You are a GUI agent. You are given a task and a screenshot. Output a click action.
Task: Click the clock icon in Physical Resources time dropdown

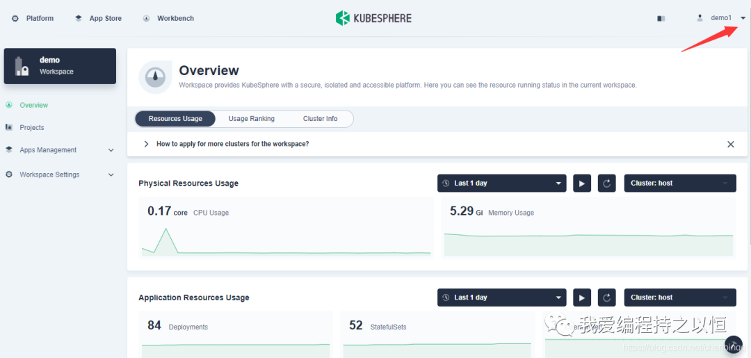[x=446, y=184]
